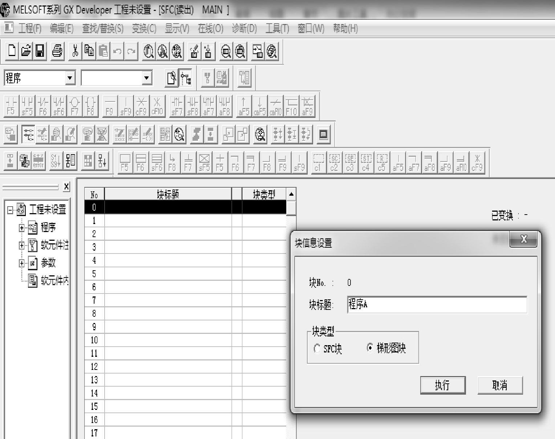
Task: Insert an instruction with the bracket F8 icon
Action: (x=90, y=106)
